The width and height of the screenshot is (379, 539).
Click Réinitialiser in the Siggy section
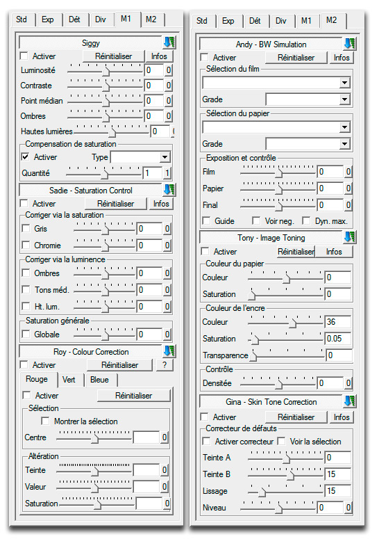(114, 56)
